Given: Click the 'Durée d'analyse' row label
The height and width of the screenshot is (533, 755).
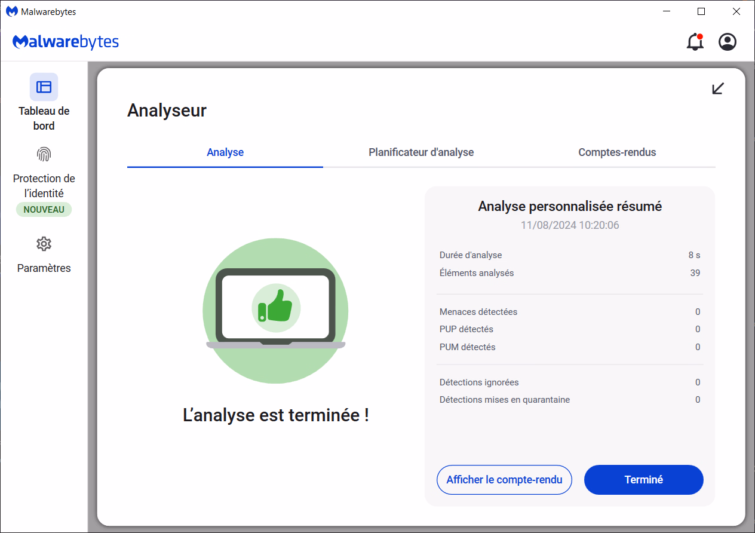Looking at the screenshot, I should pyautogui.click(x=471, y=255).
